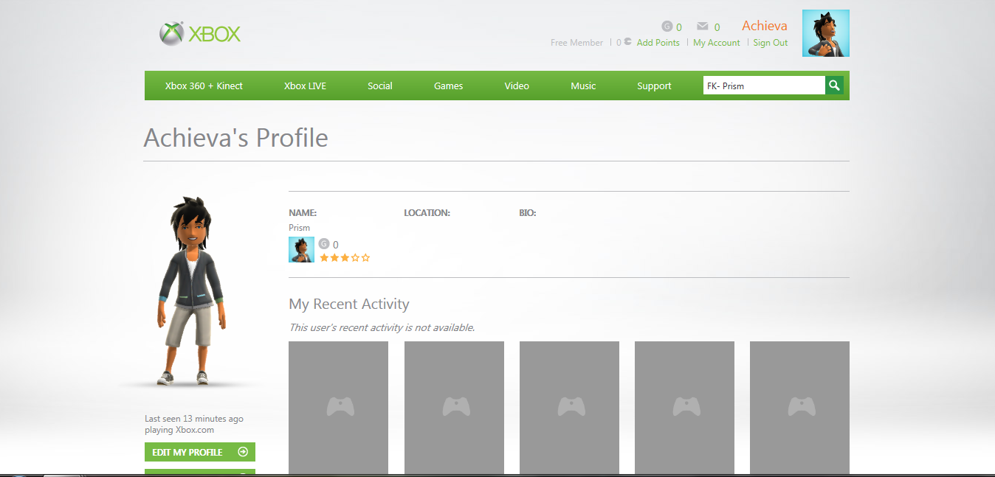The width and height of the screenshot is (995, 477).
Task: Click the second recent activity game tile
Action: [x=454, y=407]
